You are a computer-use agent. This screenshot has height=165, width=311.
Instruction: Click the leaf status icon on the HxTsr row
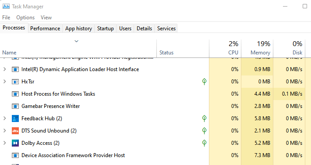click(x=204, y=82)
